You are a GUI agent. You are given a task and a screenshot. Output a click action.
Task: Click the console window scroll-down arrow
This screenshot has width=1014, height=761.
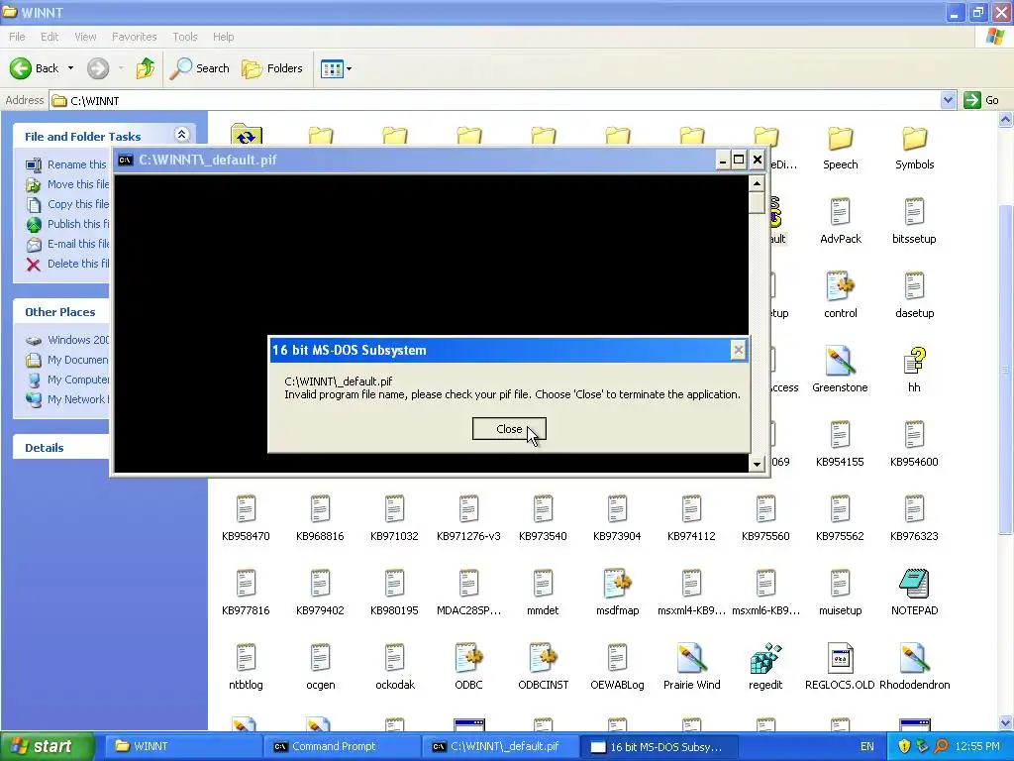pos(757,464)
